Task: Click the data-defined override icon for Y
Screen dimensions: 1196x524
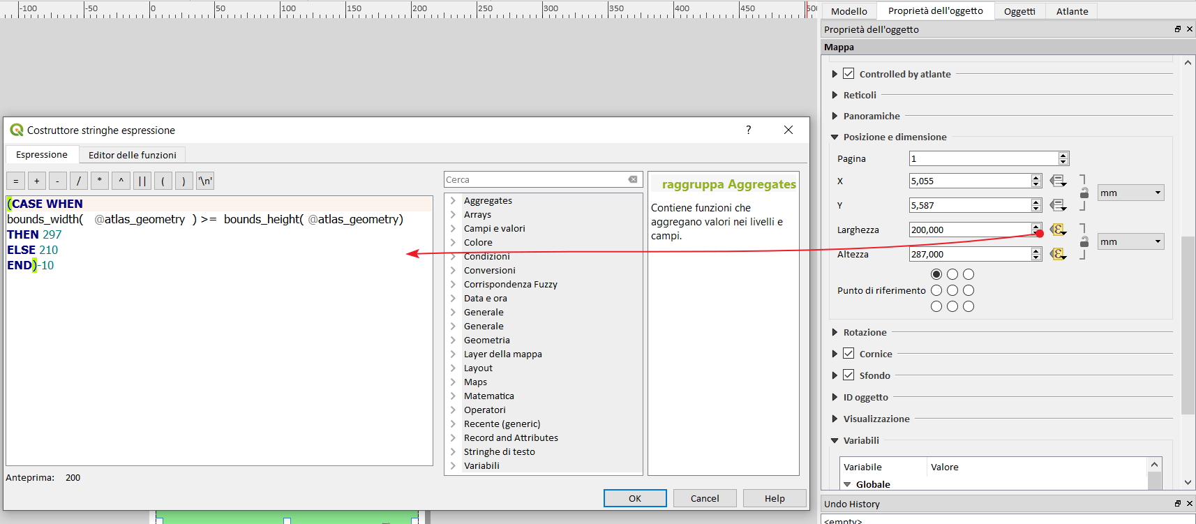Action: click(1058, 205)
